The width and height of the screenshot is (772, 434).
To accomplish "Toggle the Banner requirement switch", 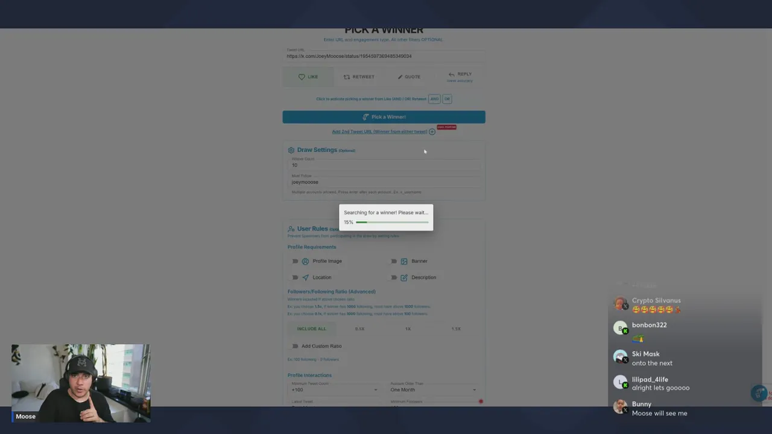I will click(x=394, y=261).
